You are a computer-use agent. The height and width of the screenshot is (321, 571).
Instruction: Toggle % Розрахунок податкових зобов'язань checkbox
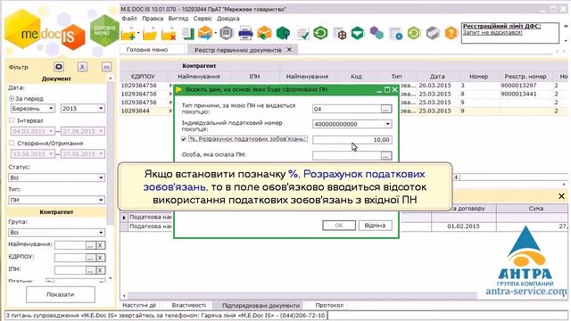[184, 139]
